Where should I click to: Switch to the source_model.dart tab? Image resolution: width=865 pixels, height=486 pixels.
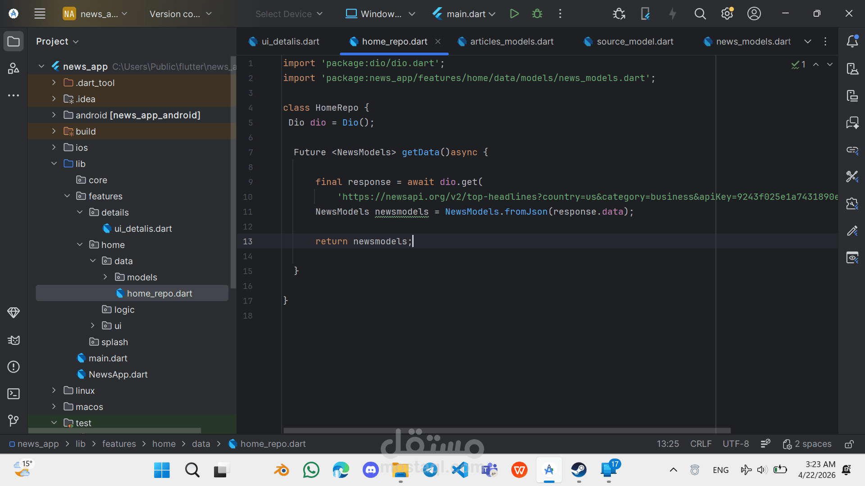click(x=634, y=41)
